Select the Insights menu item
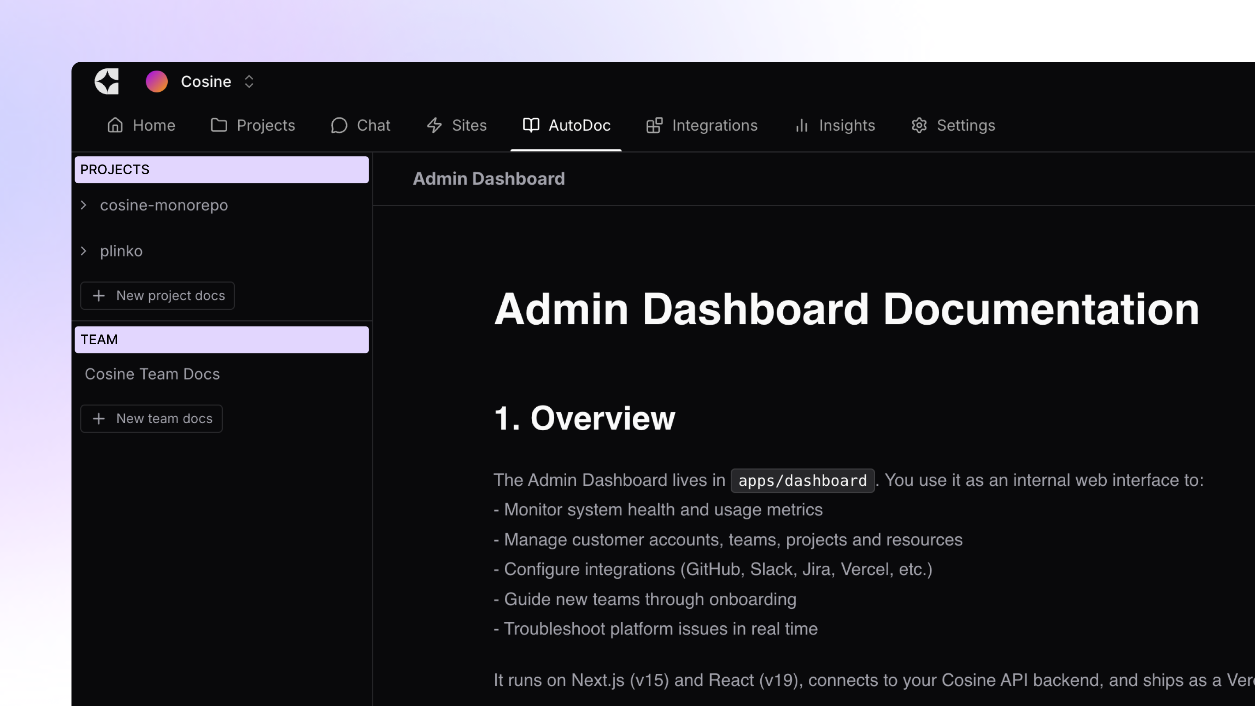Viewport: 1255px width, 706px height. [847, 125]
